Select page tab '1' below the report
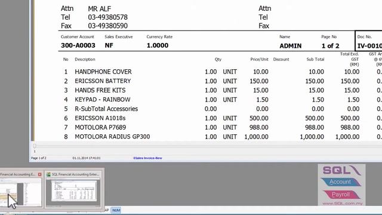The height and width of the screenshot is (215, 382). click(35, 151)
